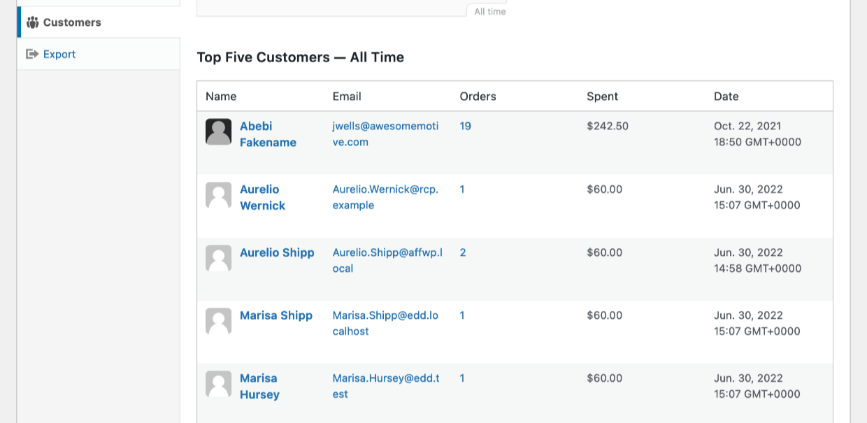Image resolution: width=867 pixels, height=423 pixels.
Task: Click Marisa Hursey's avatar image
Action: coord(218,384)
